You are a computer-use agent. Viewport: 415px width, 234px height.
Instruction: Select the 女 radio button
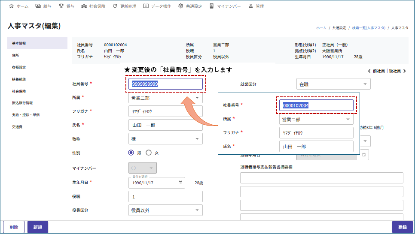(149, 153)
